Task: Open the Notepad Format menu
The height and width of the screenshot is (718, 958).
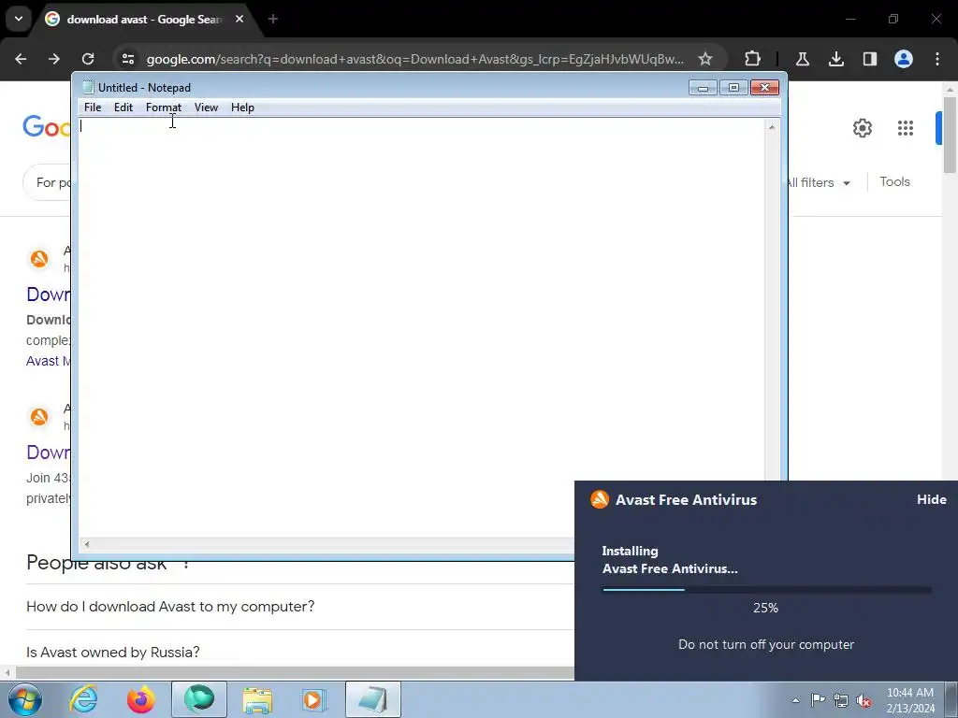Action: [x=163, y=108]
